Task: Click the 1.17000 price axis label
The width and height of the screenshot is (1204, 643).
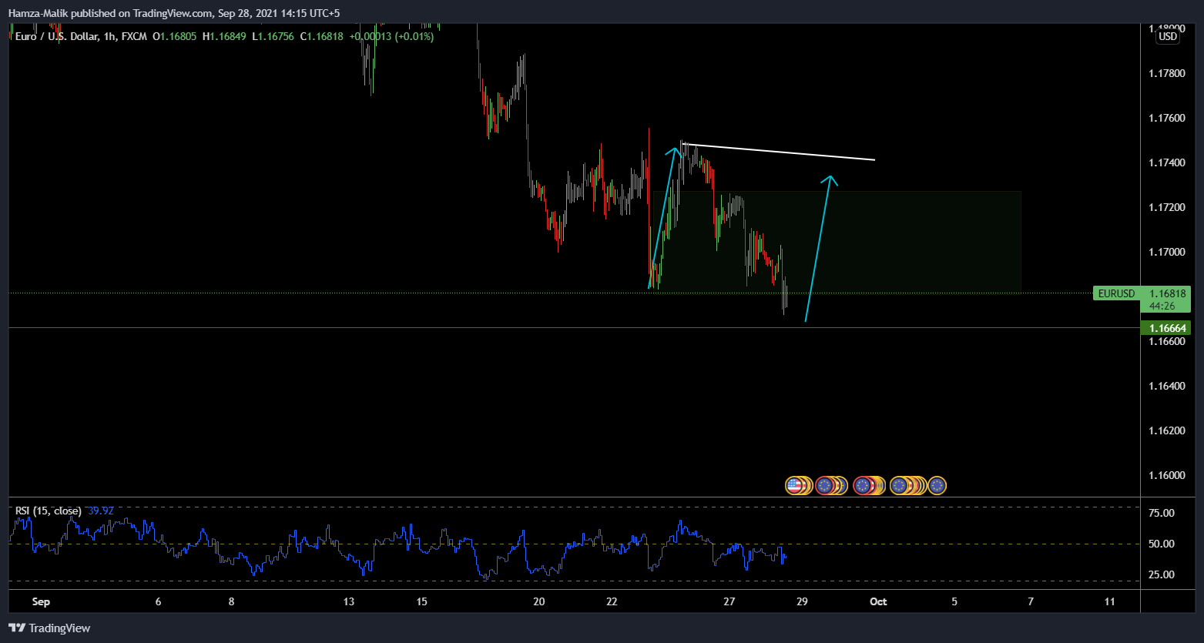Action: (x=1166, y=252)
